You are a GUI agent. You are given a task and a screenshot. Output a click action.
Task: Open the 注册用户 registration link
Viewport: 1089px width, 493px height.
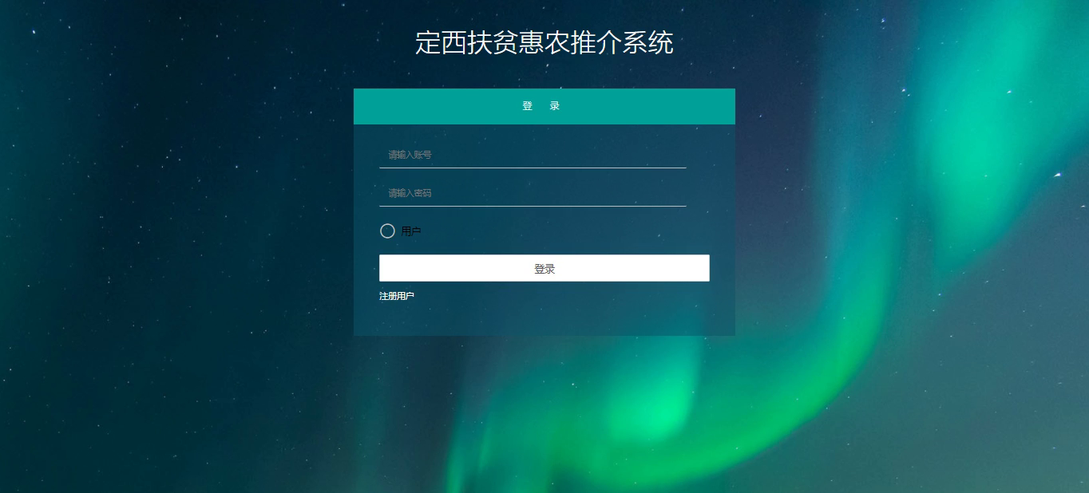coord(397,296)
